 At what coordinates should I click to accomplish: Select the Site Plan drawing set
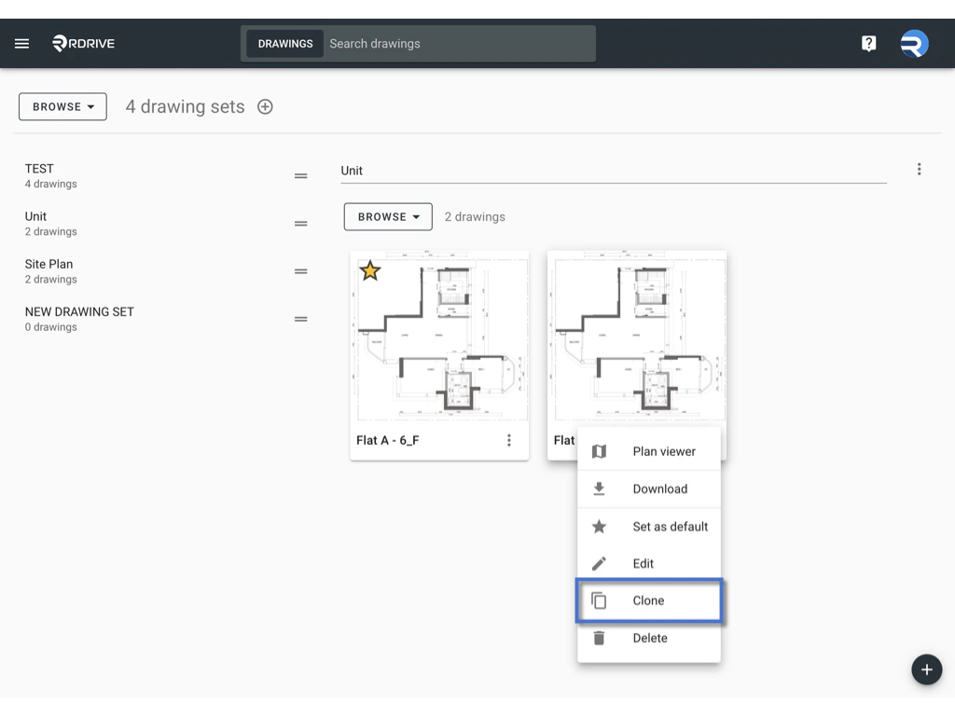tap(166, 271)
